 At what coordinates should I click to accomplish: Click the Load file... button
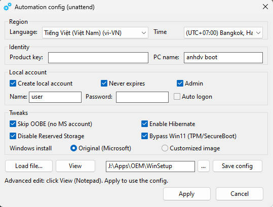pos(29,166)
